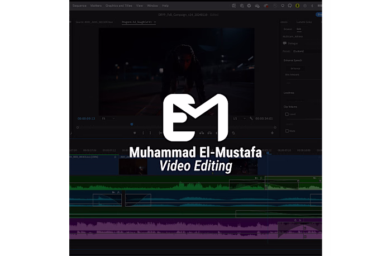Screen dimensions: 391x256
Task: Open the Graphics and Titles menu
Action: [118, 6]
